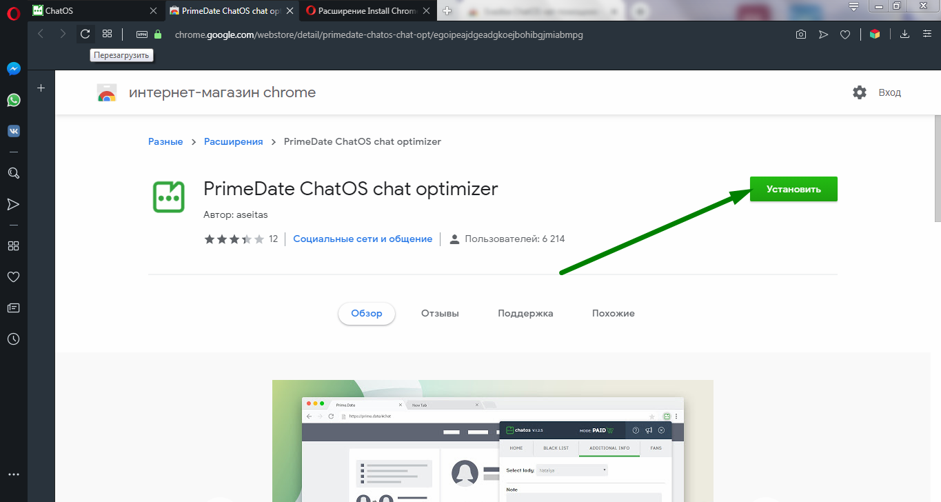Open the colorful cube extension icon
Screen dimensions: 941x502
pos(875,34)
